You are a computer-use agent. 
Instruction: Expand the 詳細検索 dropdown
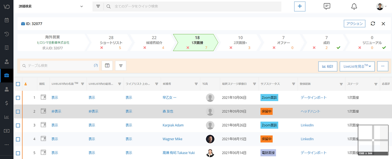51,6
